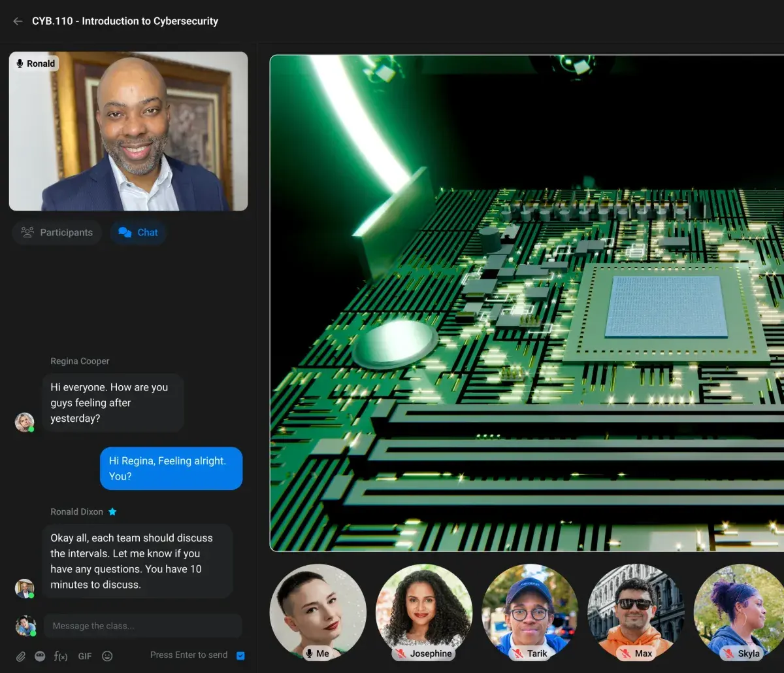Click your own avatar beside message input
Screen dimensions: 784x673
[25, 625]
